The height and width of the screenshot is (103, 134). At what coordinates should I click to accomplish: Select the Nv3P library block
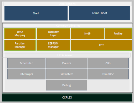87,34
